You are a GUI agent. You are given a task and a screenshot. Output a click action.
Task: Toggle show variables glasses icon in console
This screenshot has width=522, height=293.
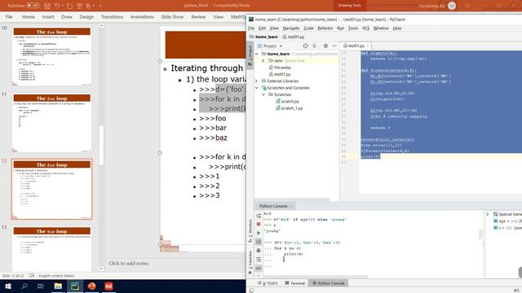(x=259, y=268)
